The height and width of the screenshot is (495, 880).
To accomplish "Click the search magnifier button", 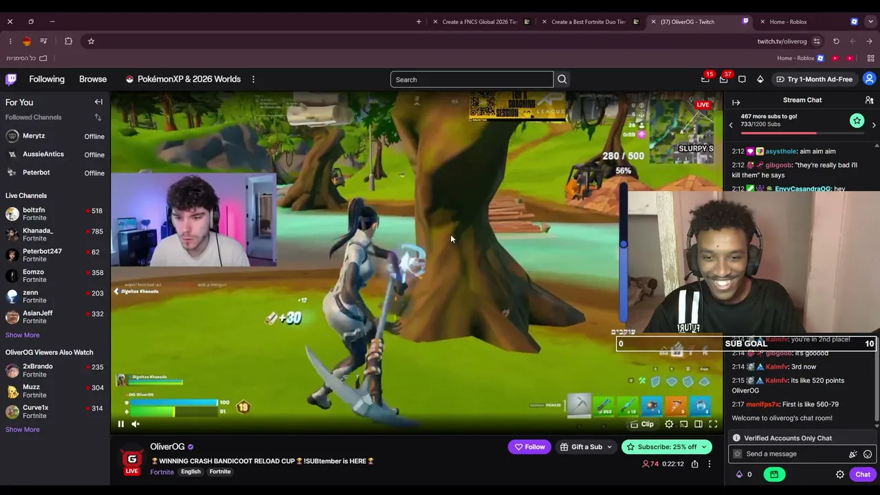I will pyautogui.click(x=562, y=79).
